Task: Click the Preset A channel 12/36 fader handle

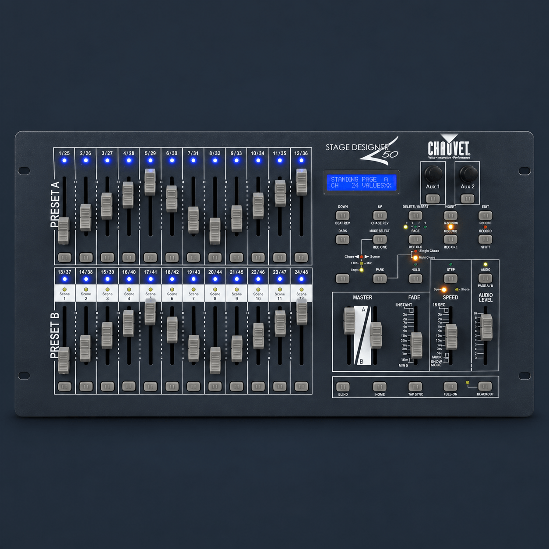Action: [301, 182]
